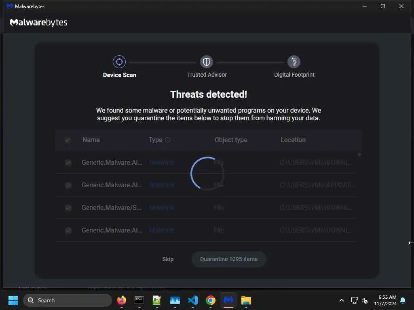
Task: Toggle the select-all checkbox in the table header
Action: (68, 140)
